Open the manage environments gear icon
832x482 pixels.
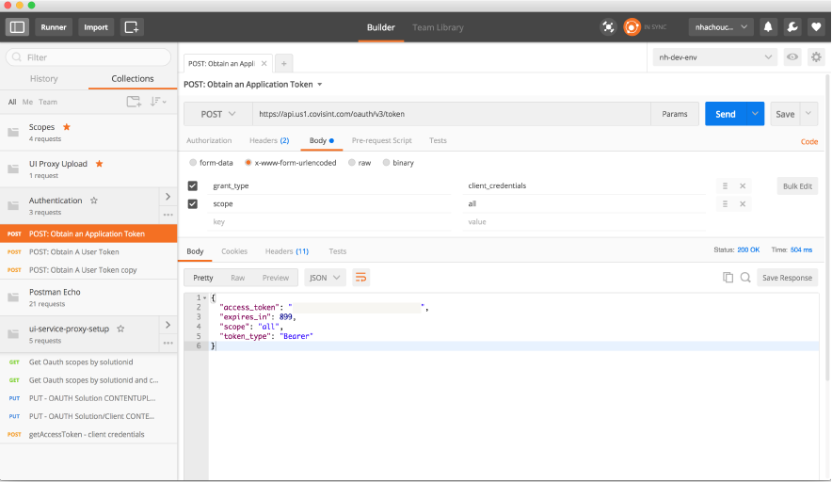click(816, 57)
